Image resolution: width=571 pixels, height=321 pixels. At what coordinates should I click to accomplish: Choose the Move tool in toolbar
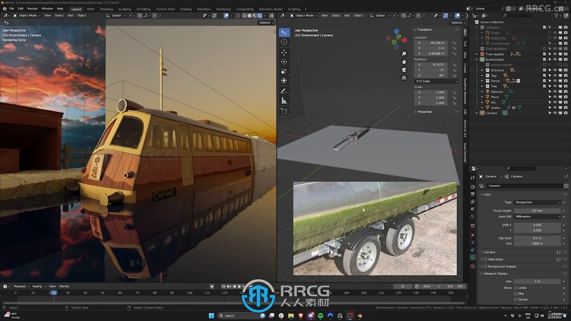284,53
